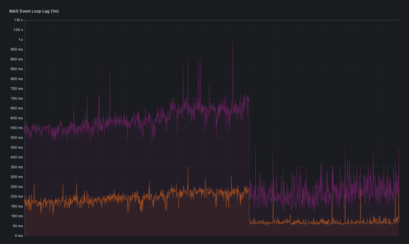Click the 1.10 s y-axis label
Screen dimensions: 409x244
click(x=18, y=20)
